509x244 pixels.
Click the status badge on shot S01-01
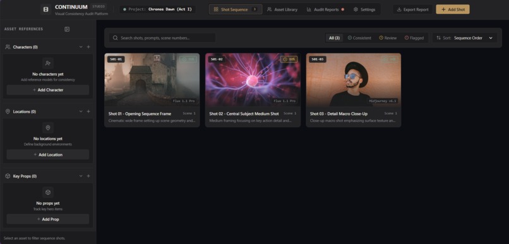(x=188, y=59)
